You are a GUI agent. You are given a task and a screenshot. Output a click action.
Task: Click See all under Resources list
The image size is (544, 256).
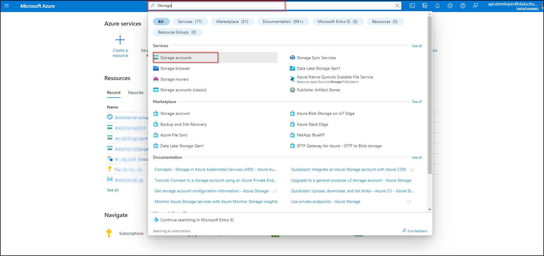click(113, 190)
